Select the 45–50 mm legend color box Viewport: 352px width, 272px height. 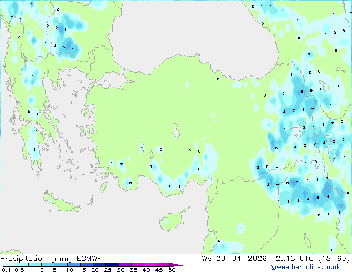(x=163, y=265)
